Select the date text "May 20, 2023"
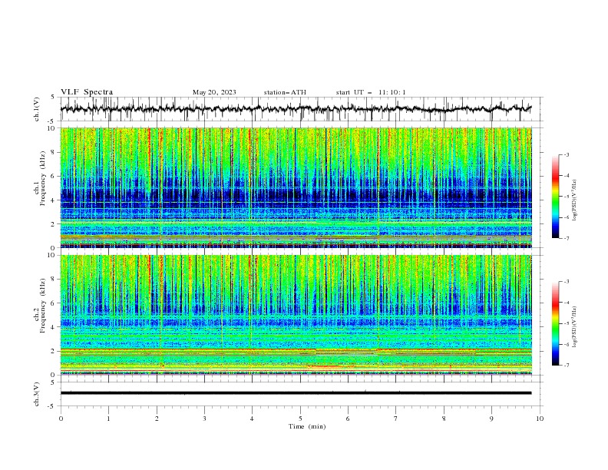The image size is (608, 470). (214, 92)
